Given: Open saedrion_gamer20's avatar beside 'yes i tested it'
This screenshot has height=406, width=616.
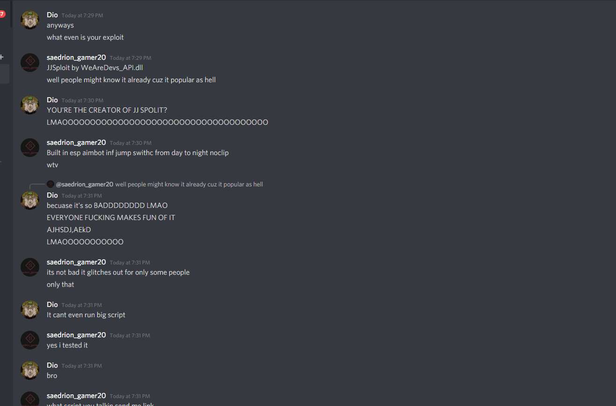Looking at the screenshot, I should click(x=30, y=340).
